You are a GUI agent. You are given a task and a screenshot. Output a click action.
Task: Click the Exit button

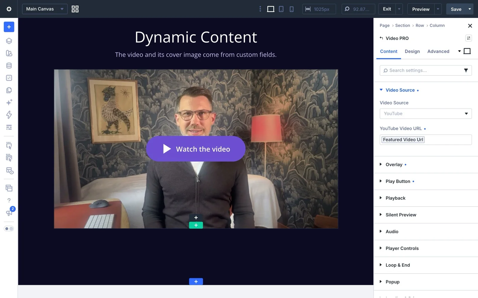tap(387, 9)
